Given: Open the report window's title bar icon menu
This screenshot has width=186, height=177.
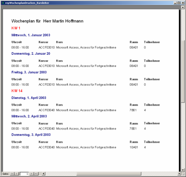Looking at the screenshot, I should click(3, 3).
